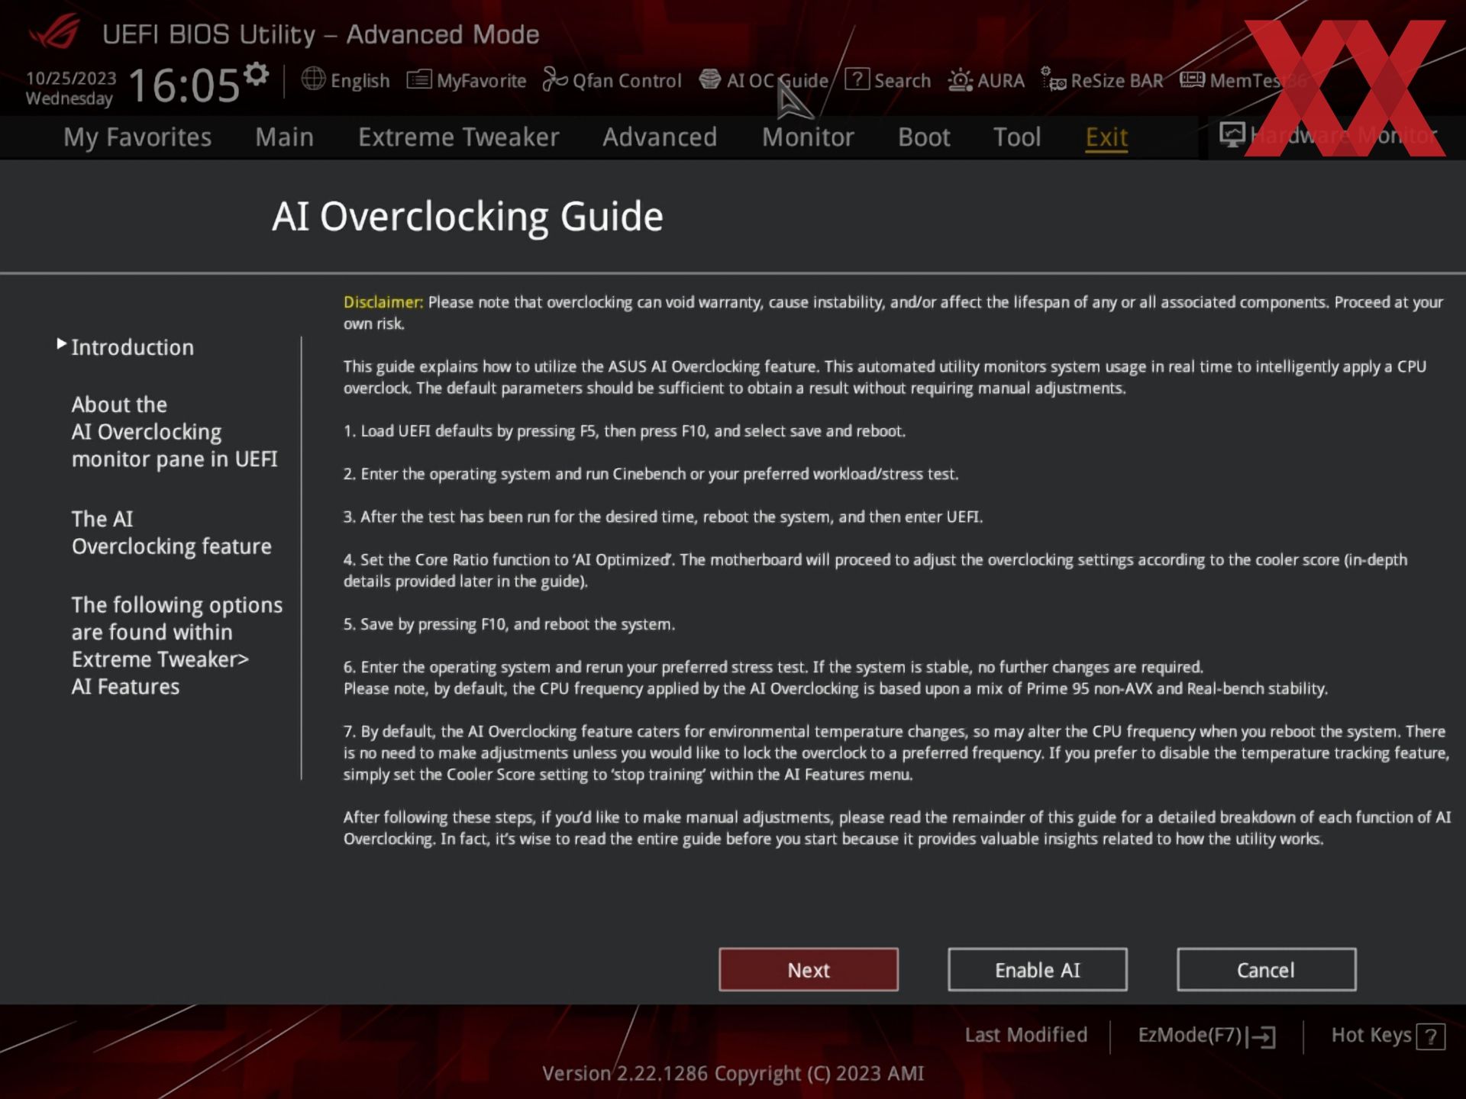Open the AURA lighting settings
Image resolution: width=1466 pixels, height=1099 pixels.
(986, 80)
